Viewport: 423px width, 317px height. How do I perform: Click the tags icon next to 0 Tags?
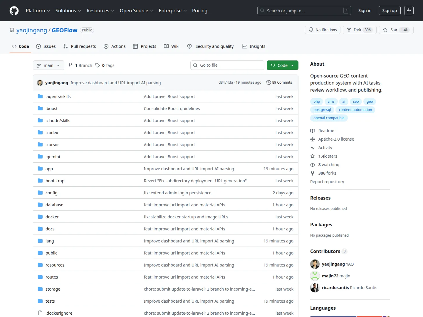click(x=98, y=65)
